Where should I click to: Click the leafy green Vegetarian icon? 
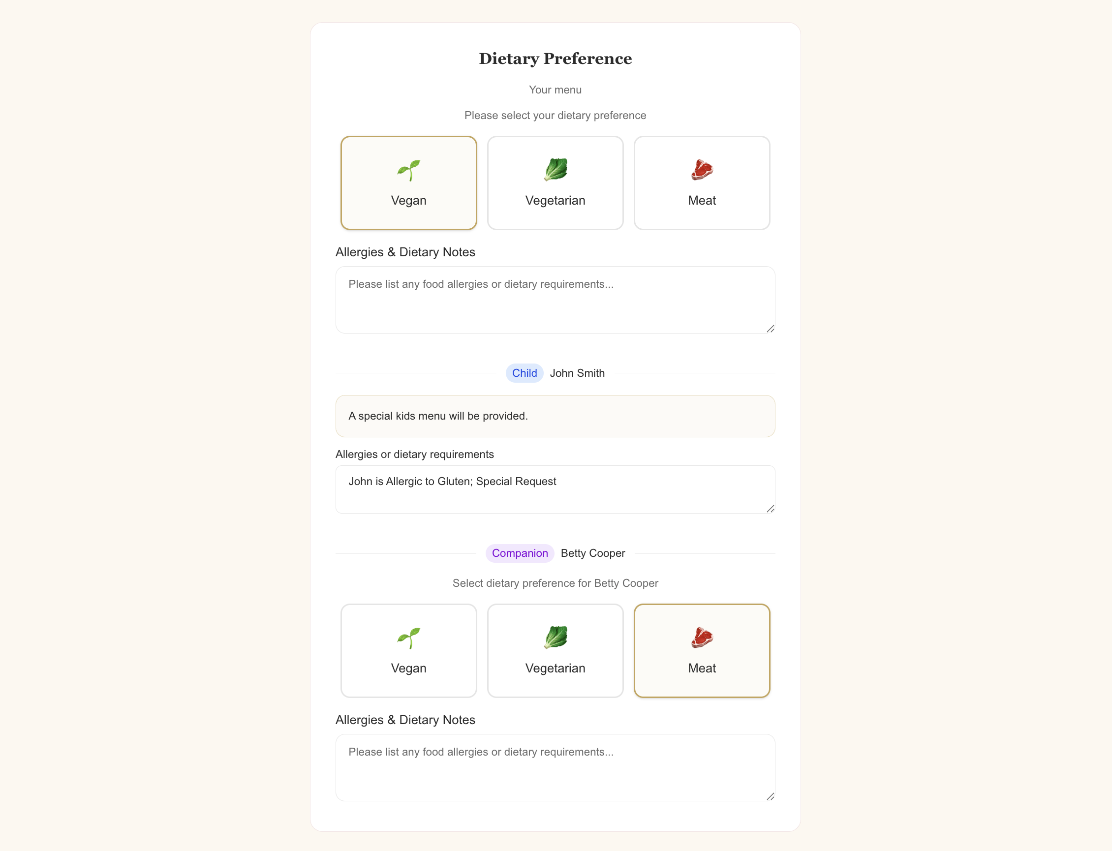pyautogui.click(x=555, y=170)
